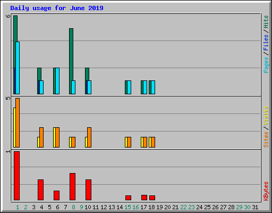Select the day 31 label on x-axis
This screenshot has width=272, height=213.
pos(255,207)
